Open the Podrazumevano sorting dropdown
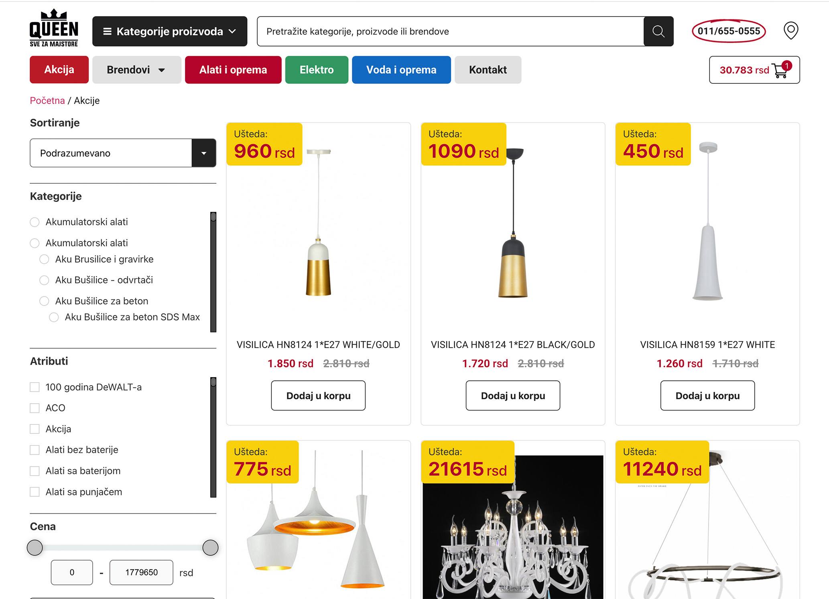This screenshot has width=829, height=599. coord(123,153)
